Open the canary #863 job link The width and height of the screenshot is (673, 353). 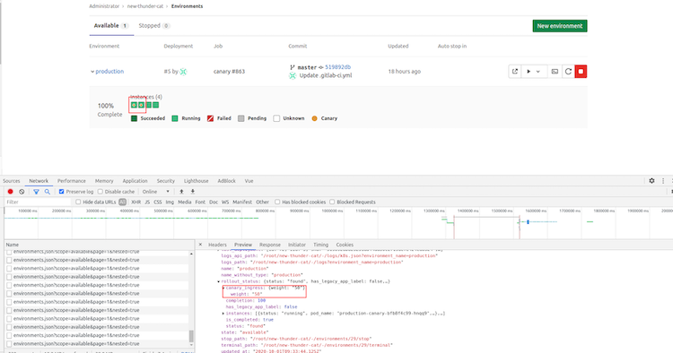point(229,72)
